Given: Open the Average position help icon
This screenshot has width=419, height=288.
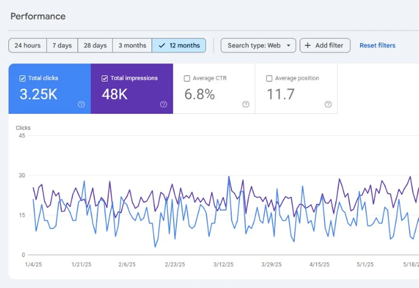Looking at the screenshot, I should click(x=328, y=104).
